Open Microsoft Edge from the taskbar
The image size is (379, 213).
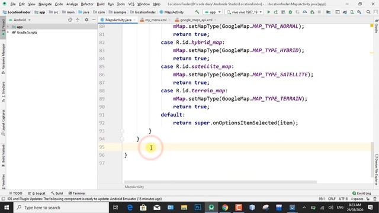(130, 208)
